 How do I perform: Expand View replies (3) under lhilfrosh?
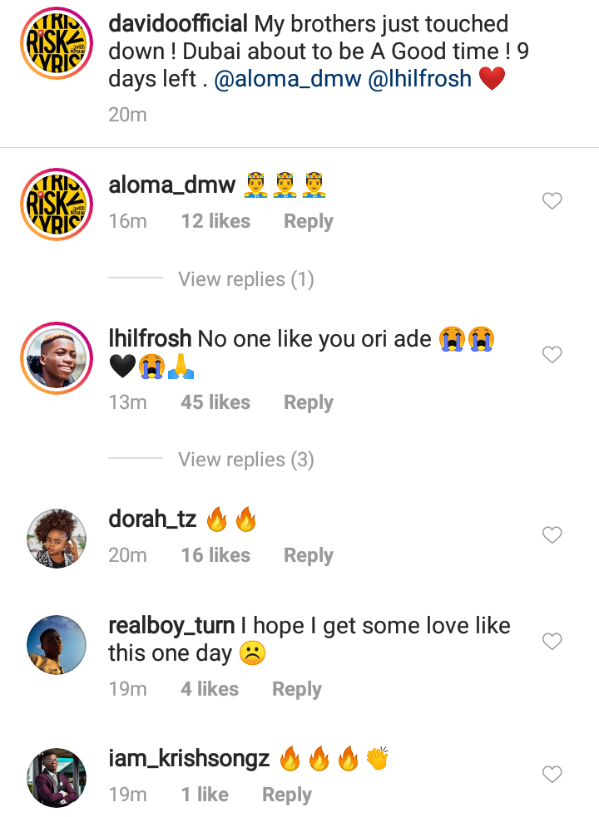click(x=245, y=460)
